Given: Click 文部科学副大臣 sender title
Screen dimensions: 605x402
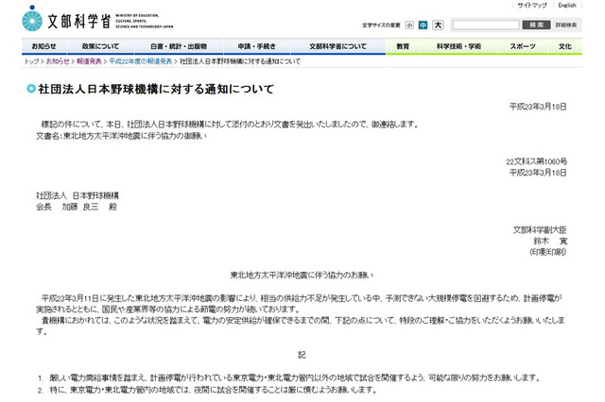Looking at the screenshot, I should coord(540,230).
